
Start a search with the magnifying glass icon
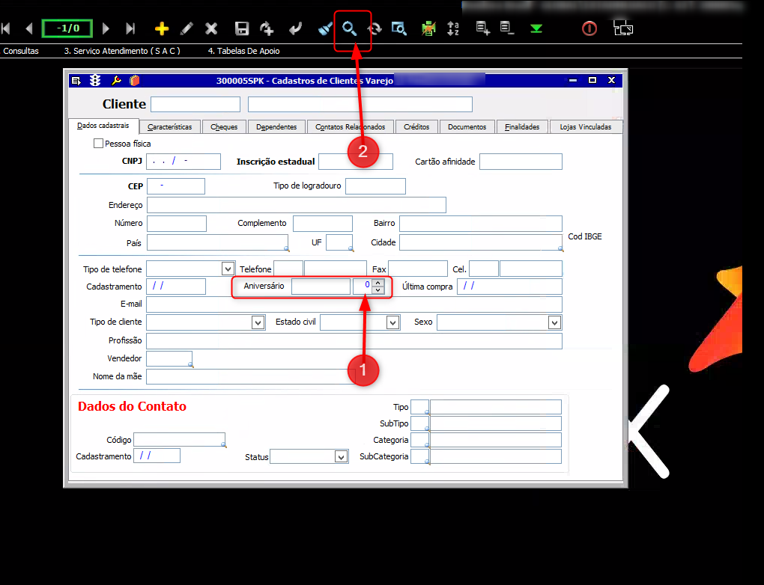pos(349,28)
